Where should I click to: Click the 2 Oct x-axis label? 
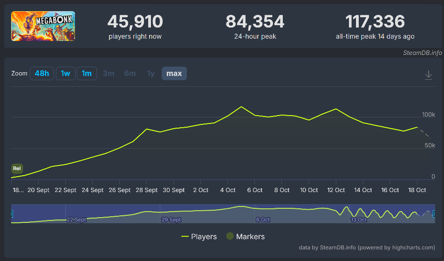click(200, 190)
